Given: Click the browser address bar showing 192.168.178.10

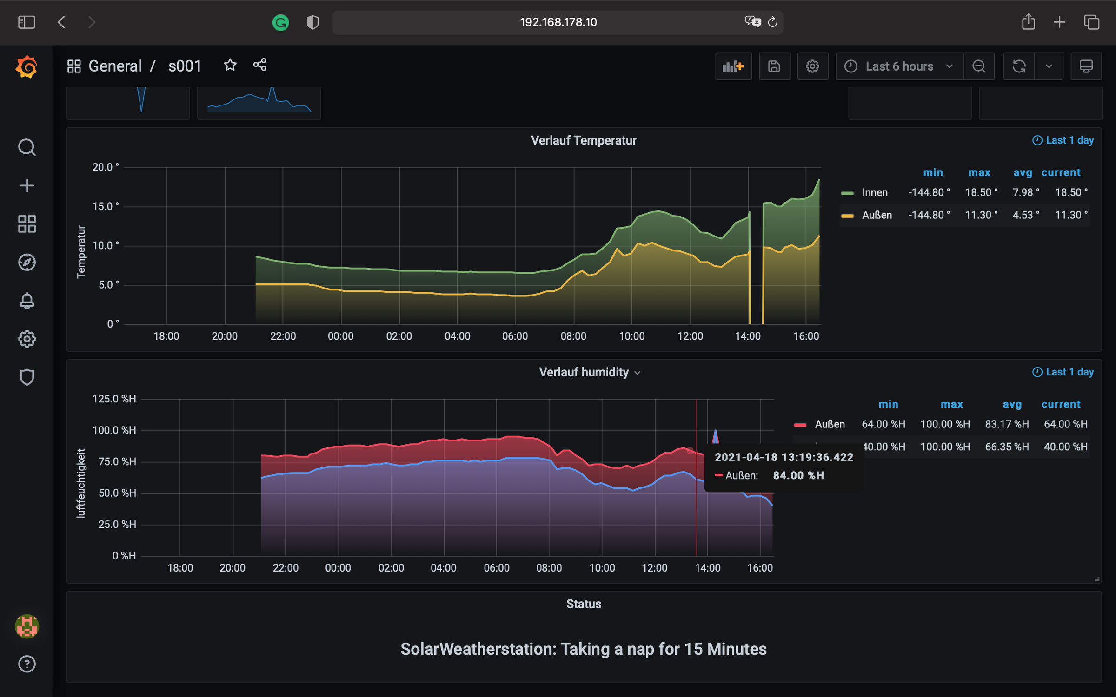Looking at the screenshot, I should click(558, 22).
